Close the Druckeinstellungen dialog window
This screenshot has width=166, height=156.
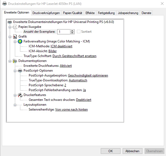tap(162, 4)
